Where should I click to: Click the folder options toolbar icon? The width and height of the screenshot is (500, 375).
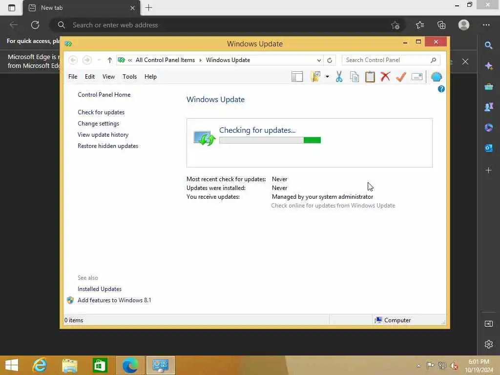pos(315,77)
